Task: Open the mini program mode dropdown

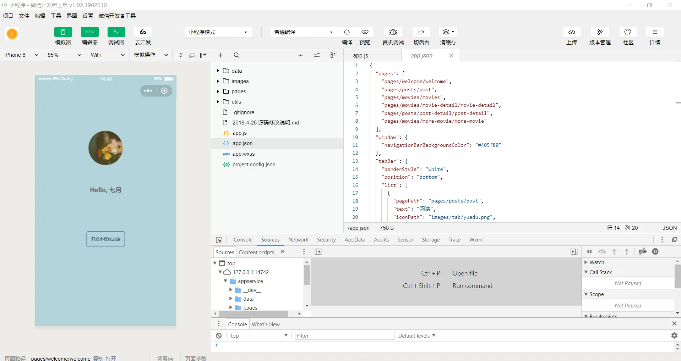Action: (218, 32)
